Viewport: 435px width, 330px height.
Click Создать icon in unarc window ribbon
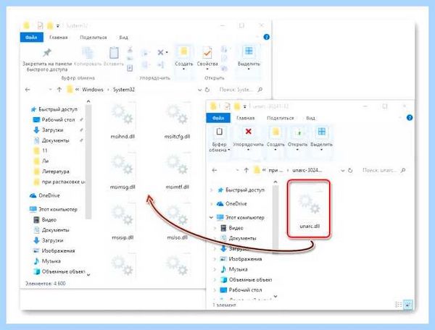275,132
